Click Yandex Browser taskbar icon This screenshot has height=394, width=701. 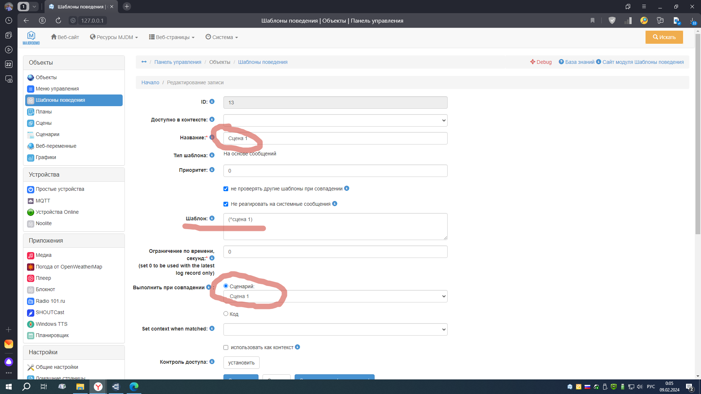point(98,387)
